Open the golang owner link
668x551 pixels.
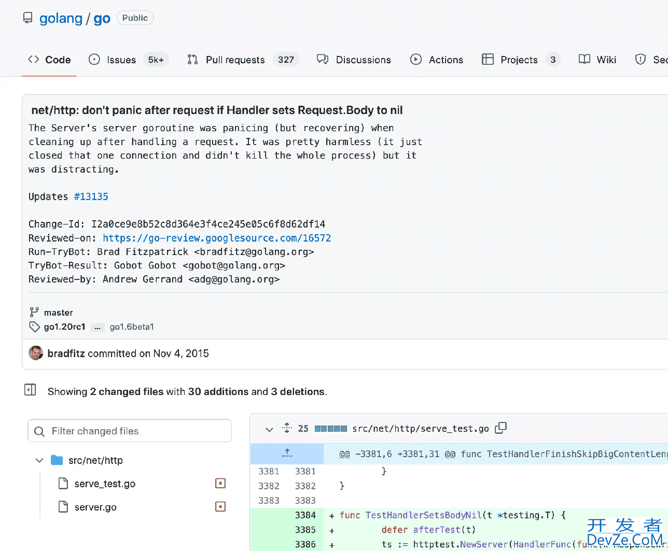coord(61,18)
